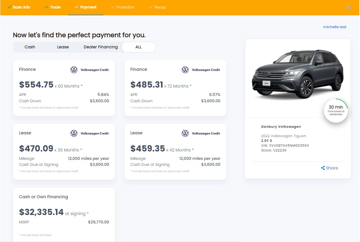360x242 pixels.
Task: Click the 30 min time saved progress circle
Action: (336, 111)
